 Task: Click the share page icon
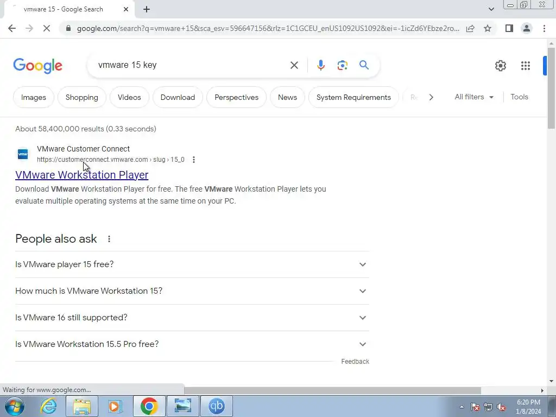[470, 28]
